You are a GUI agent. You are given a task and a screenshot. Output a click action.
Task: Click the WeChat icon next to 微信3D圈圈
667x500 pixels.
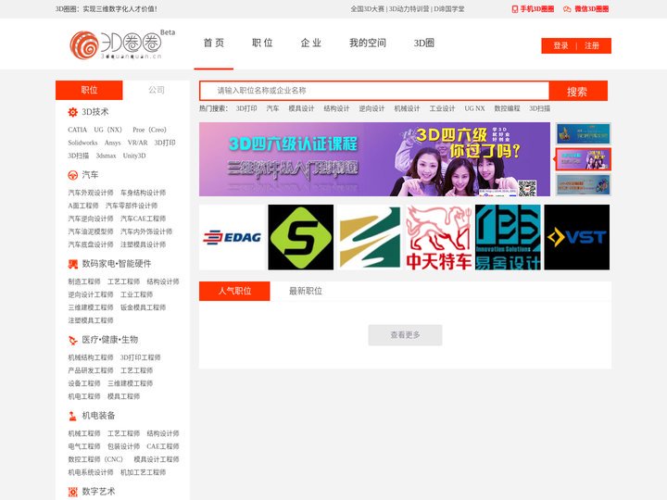tap(567, 9)
